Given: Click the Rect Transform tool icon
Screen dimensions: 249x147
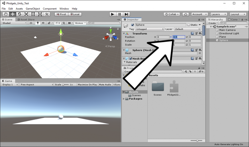Looking at the screenshot, I should (x=33, y=14).
